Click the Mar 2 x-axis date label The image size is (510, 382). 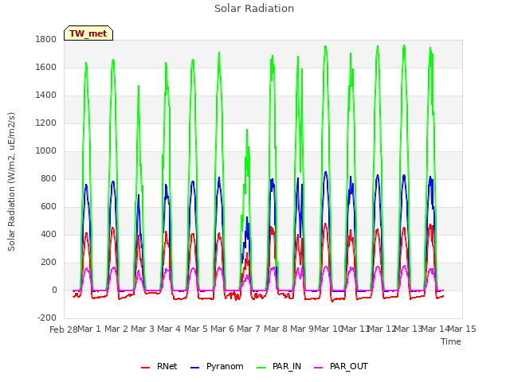116,329
